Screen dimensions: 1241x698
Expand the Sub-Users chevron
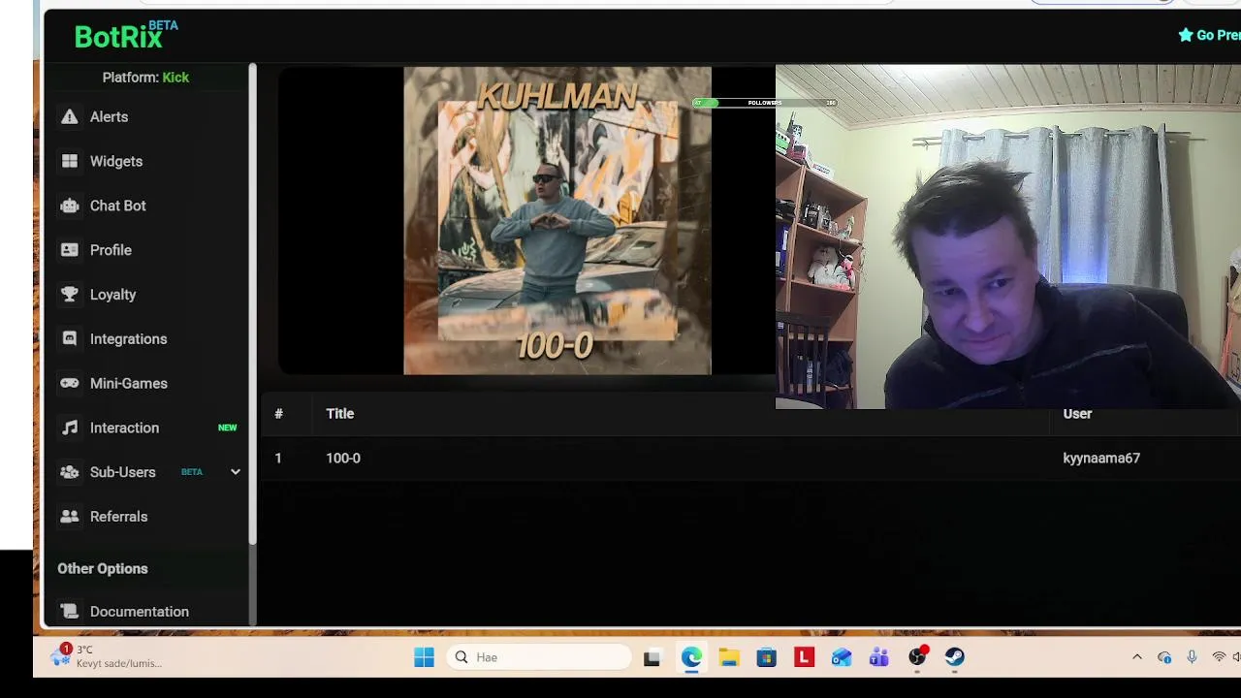235,472
